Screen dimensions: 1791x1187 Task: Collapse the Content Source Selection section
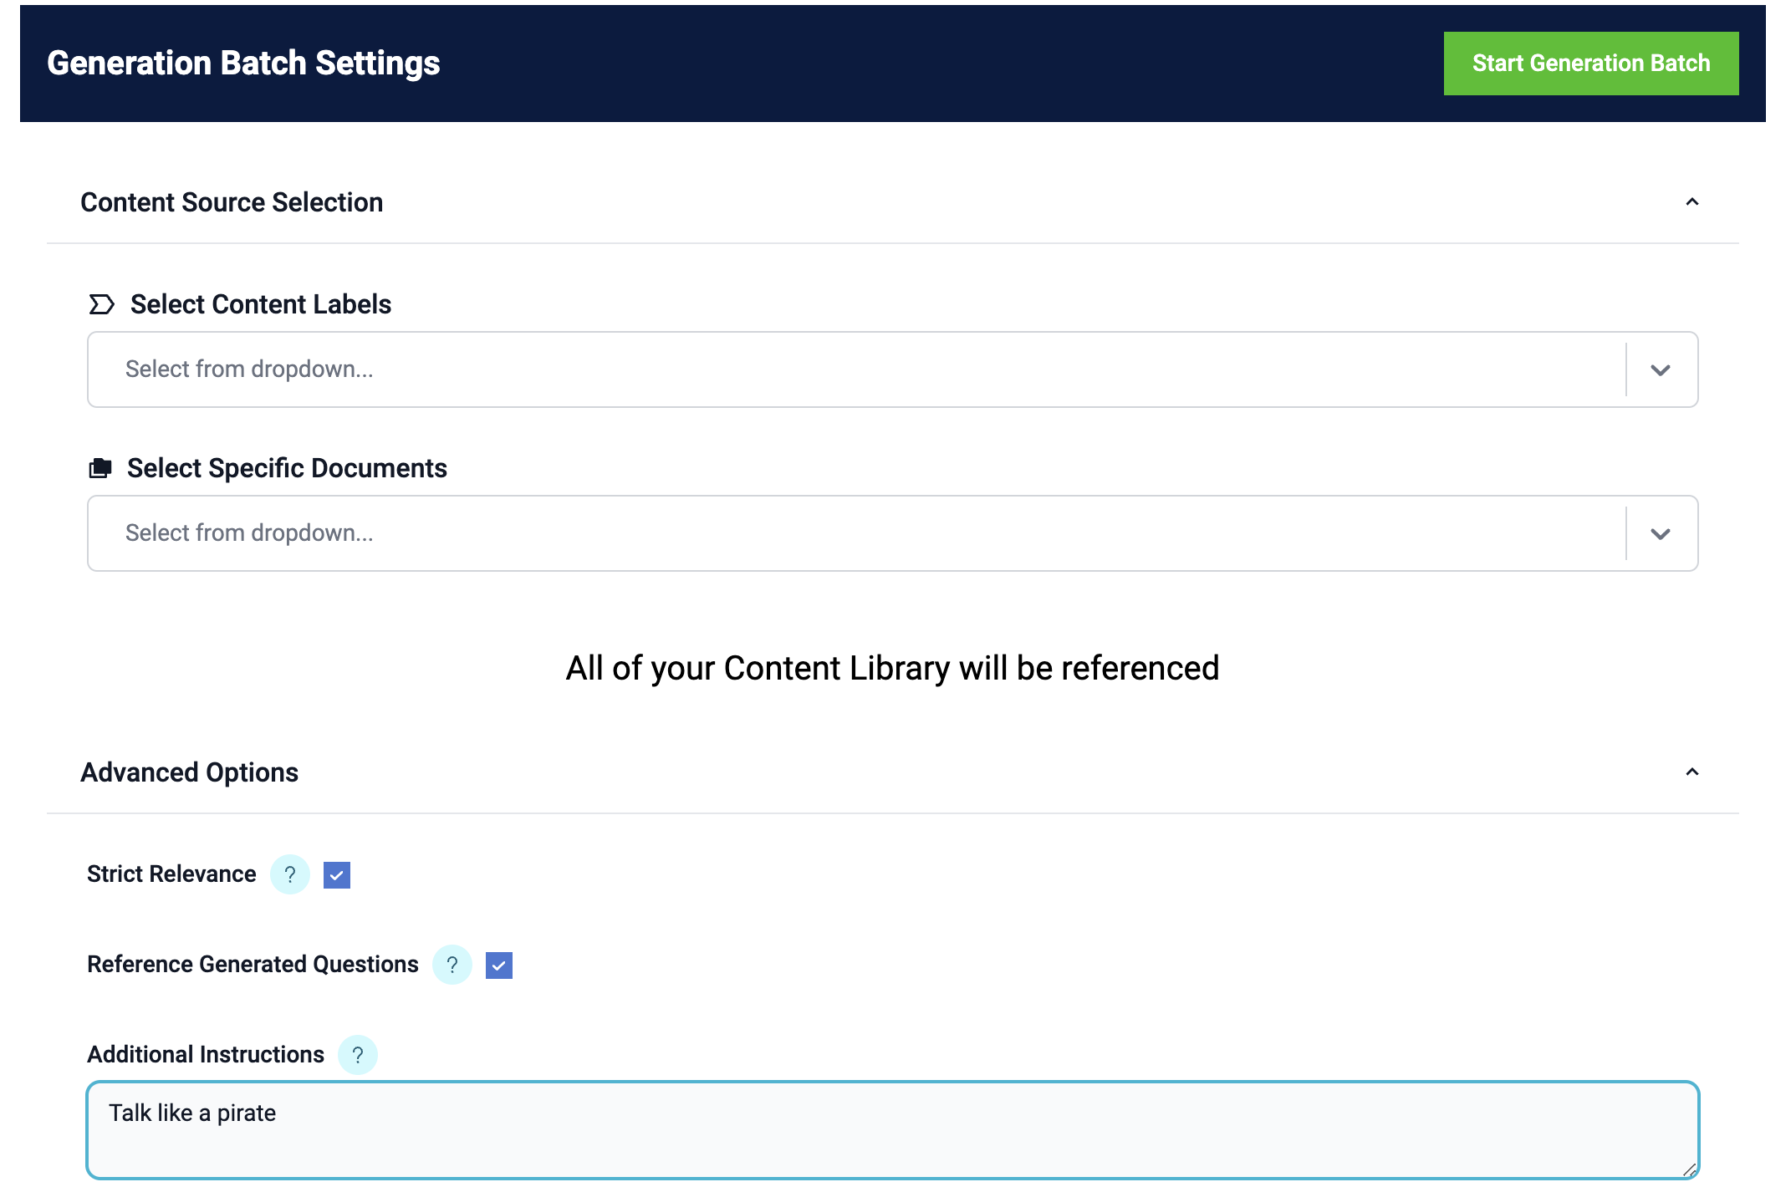tap(1691, 202)
